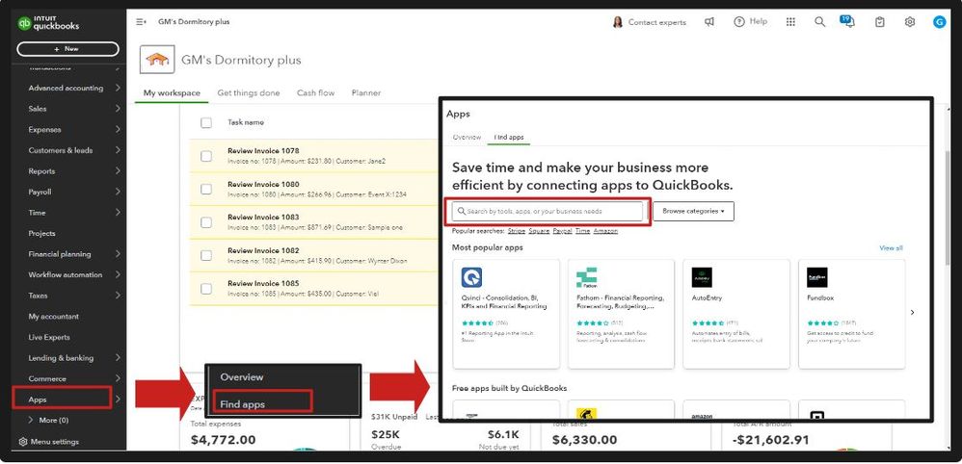The width and height of the screenshot is (962, 464).
Task: Open the settings gear icon
Action: click(909, 22)
